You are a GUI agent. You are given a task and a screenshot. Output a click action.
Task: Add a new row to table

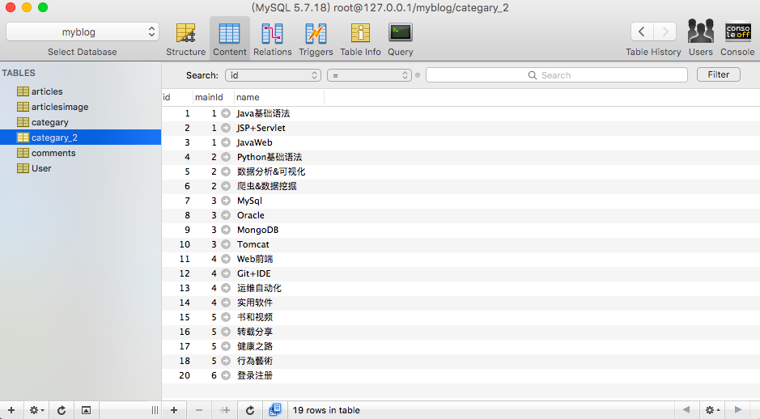tap(174, 410)
